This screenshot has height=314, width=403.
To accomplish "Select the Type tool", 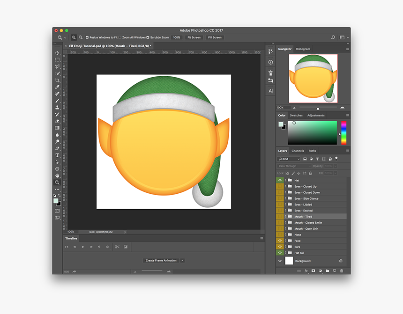I will click(57, 155).
